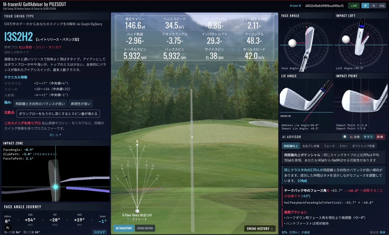Viewport: 389px width, 235px height.
Task: Click the ライアングル 48.3° value
Action: tap(254, 41)
